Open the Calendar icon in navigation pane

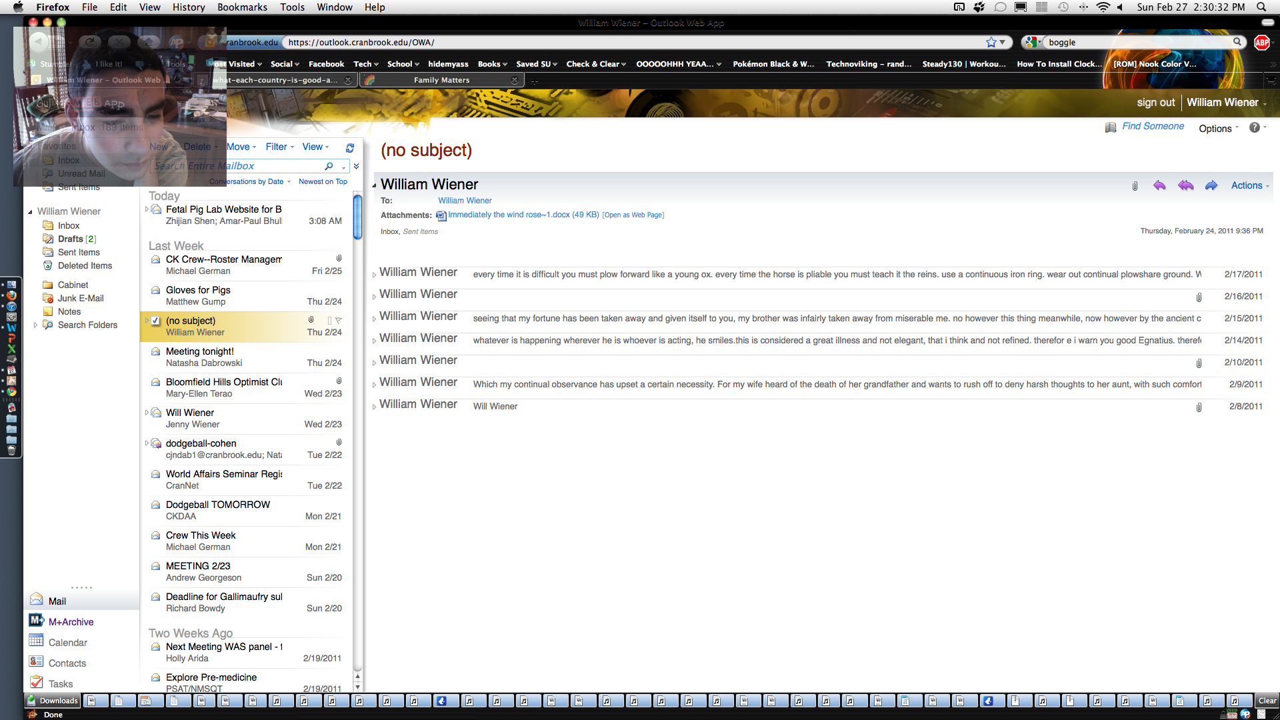pyautogui.click(x=37, y=641)
